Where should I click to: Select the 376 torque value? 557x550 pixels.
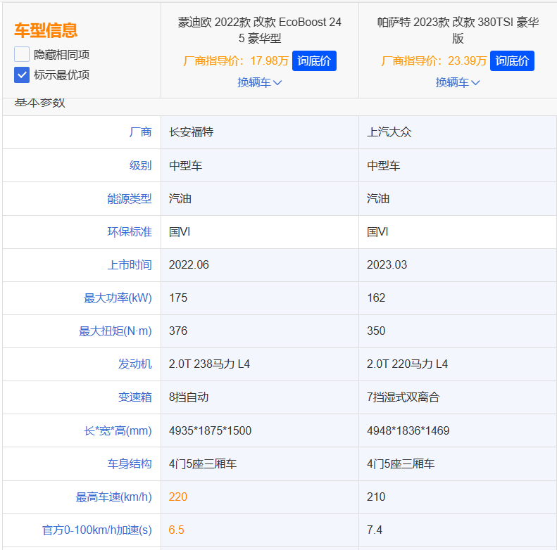coord(178,331)
